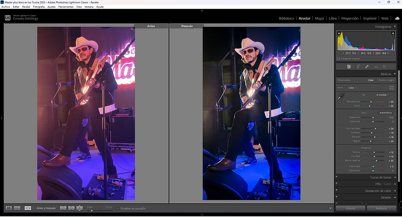Toggle the Curva de tonos panel switch
The width and height of the screenshot is (402, 217).
tap(337, 177)
